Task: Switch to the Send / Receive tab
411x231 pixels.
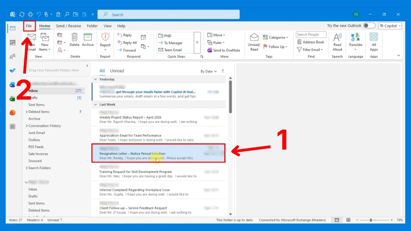Action: (68, 26)
